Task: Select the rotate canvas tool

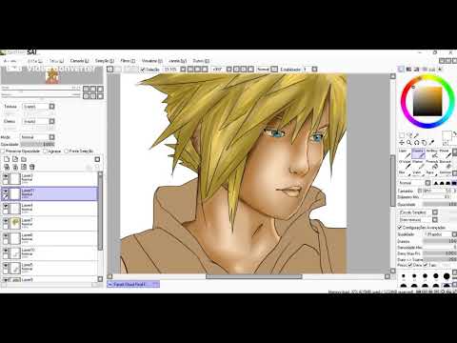Action: tap(416, 143)
